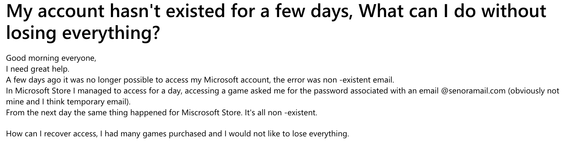The width and height of the screenshot is (568, 144).
Task: Click the @senoramail.com email domain text
Action: pos(474,91)
